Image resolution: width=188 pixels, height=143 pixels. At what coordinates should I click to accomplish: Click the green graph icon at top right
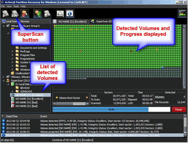click(182, 13)
